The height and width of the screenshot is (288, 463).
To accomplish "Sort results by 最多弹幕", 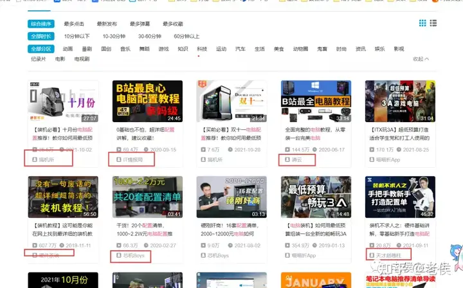I will (140, 24).
